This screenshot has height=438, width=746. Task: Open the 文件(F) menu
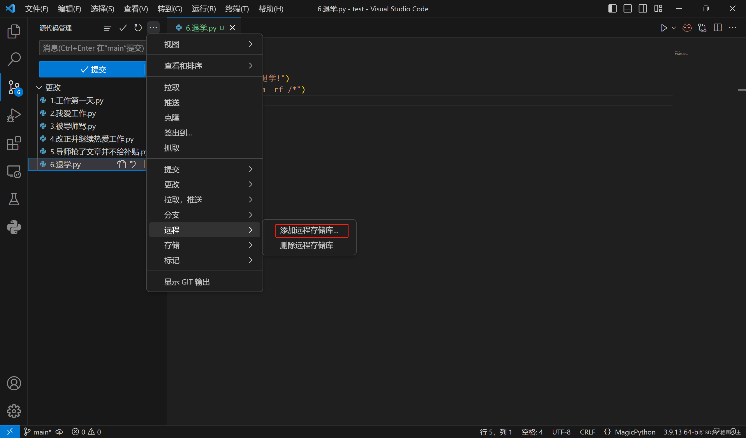(x=36, y=9)
